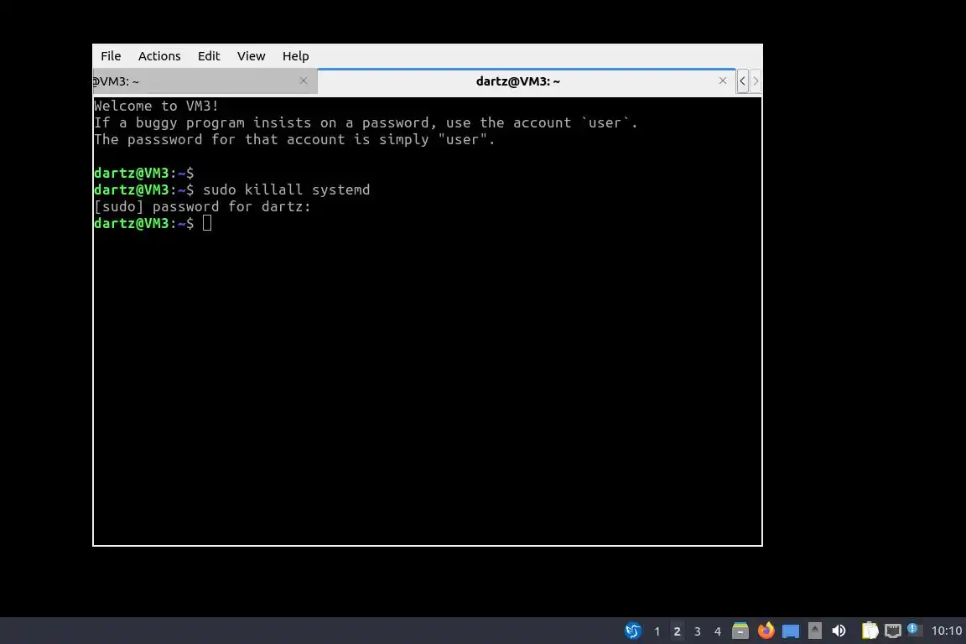Switch to workspace 4
Image resolution: width=966 pixels, height=644 pixels.
pyautogui.click(x=717, y=631)
